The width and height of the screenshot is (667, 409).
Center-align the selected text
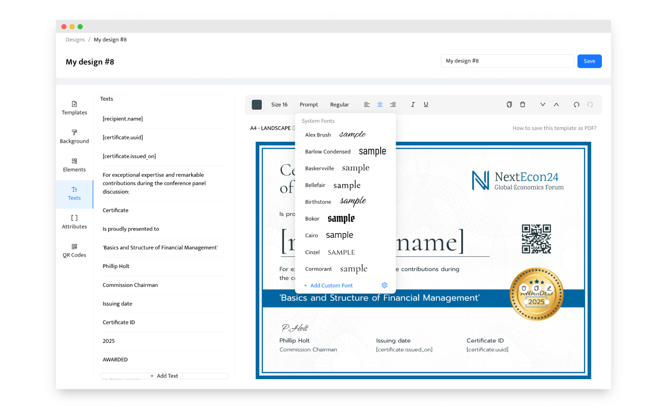click(x=380, y=105)
